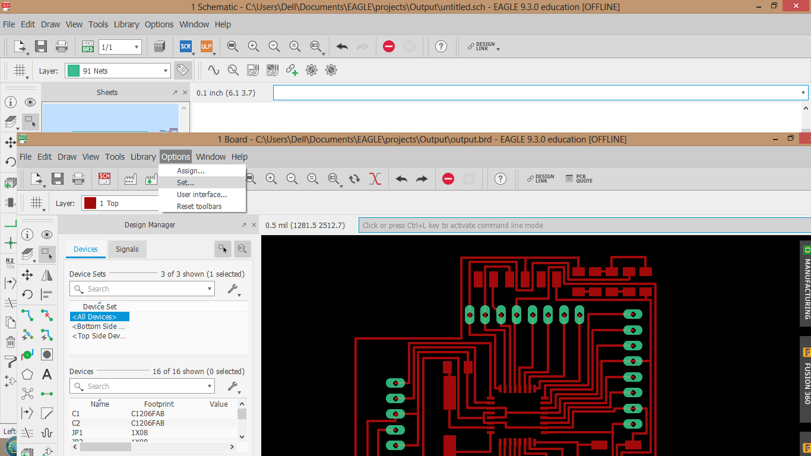
Task: Stop command using red icon in Schematic window
Action: click(389, 46)
